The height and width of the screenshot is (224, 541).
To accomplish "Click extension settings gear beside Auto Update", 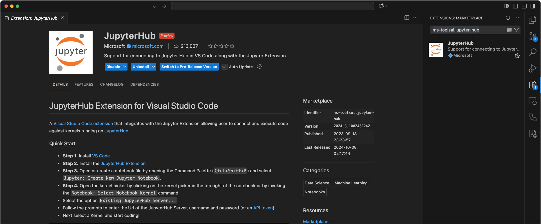I will (259, 67).
